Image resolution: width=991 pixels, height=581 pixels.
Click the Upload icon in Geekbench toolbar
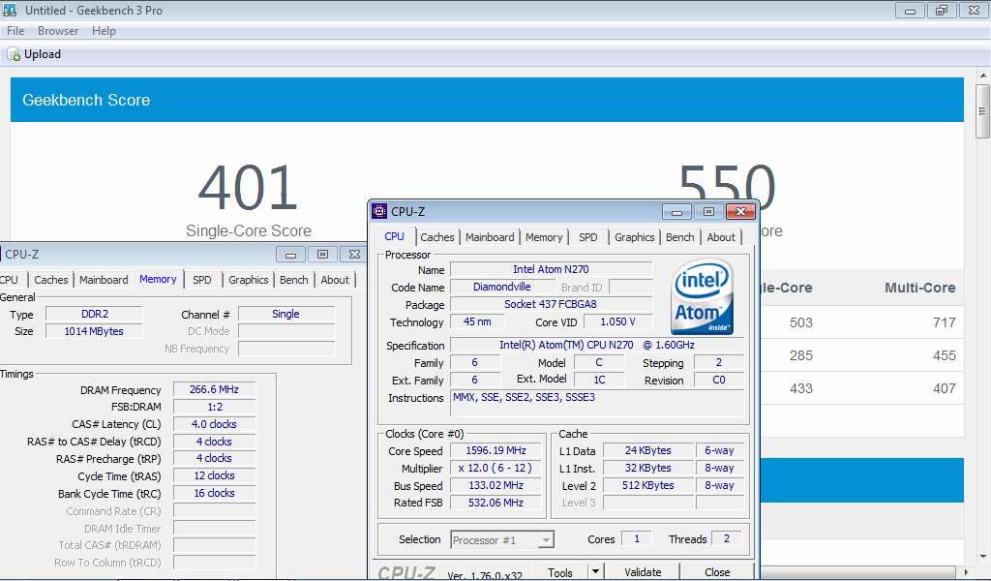(14, 55)
